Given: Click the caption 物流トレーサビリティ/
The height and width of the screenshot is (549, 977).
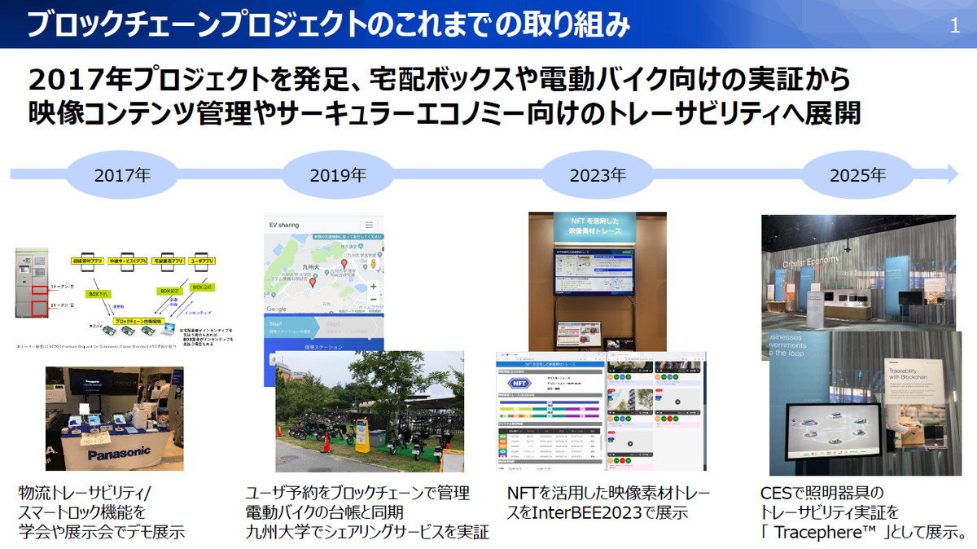Looking at the screenshot, I should [x=84, y=494].
